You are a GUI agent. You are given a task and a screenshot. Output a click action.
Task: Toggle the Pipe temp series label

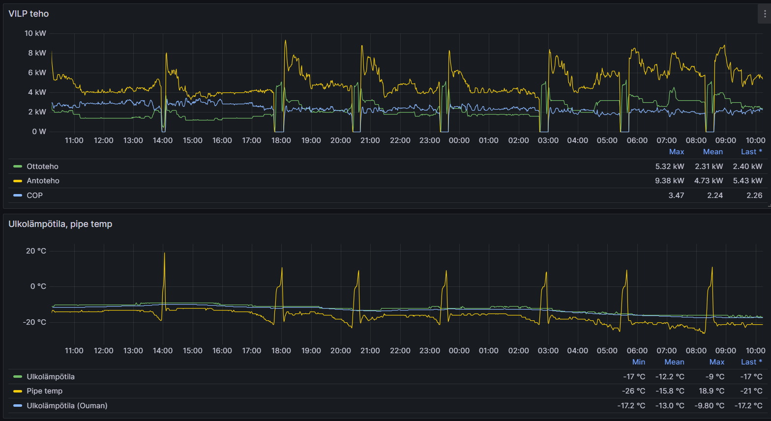44,391
